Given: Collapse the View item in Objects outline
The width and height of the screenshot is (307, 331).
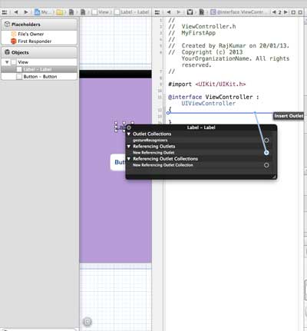Looking at the screenshot, I should point(7,62).
